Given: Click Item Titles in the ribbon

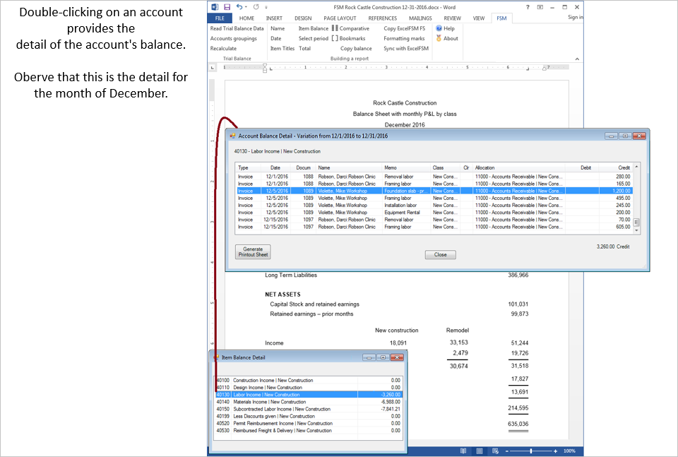Looking at the screenshot, I should tap(282, 49).
